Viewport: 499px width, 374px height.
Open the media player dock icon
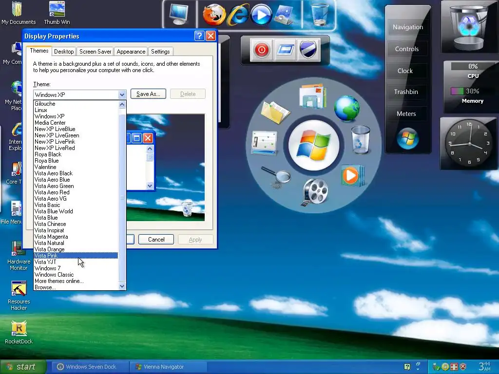tap(261, 15)
